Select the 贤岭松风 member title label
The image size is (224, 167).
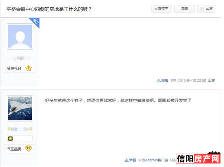(14, 68)
